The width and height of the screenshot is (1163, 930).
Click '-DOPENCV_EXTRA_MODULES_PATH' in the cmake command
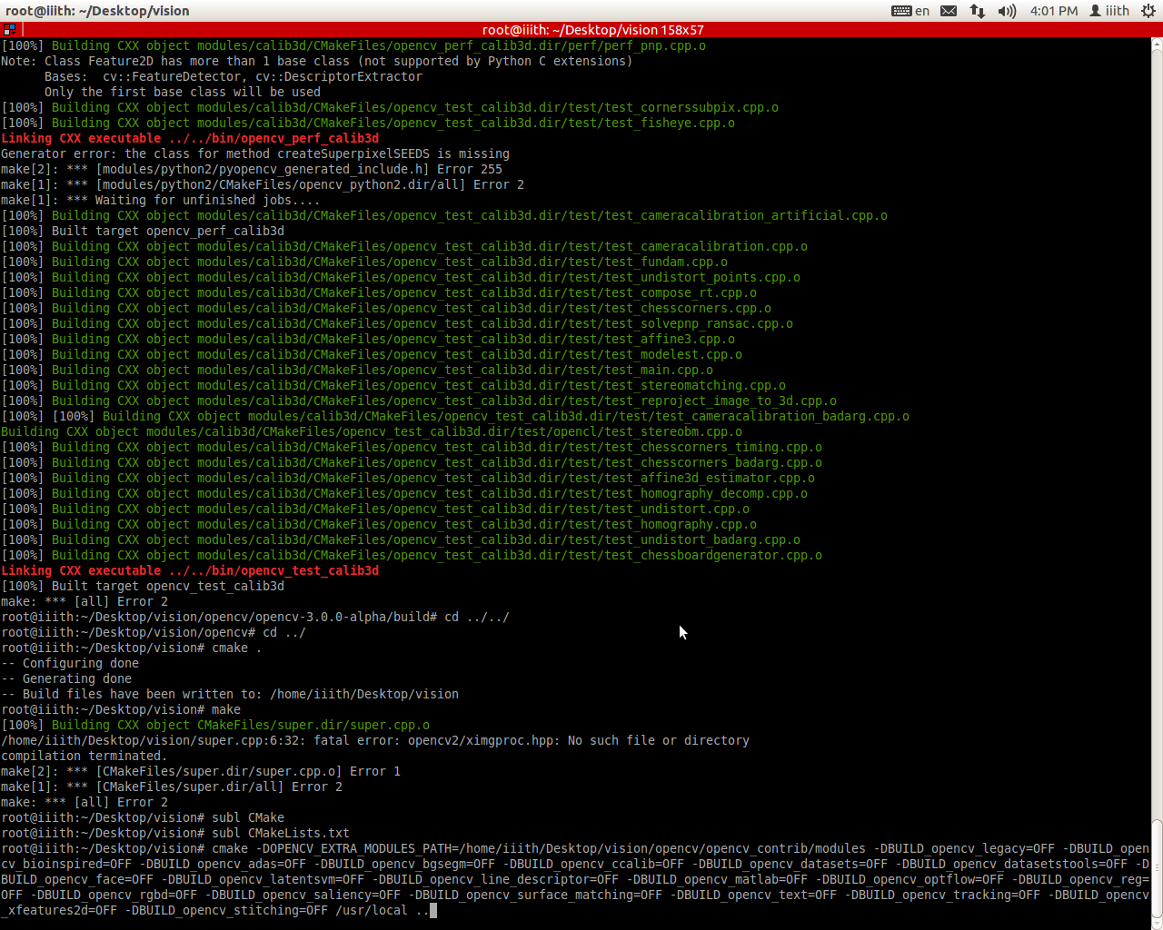pos(353,848)
